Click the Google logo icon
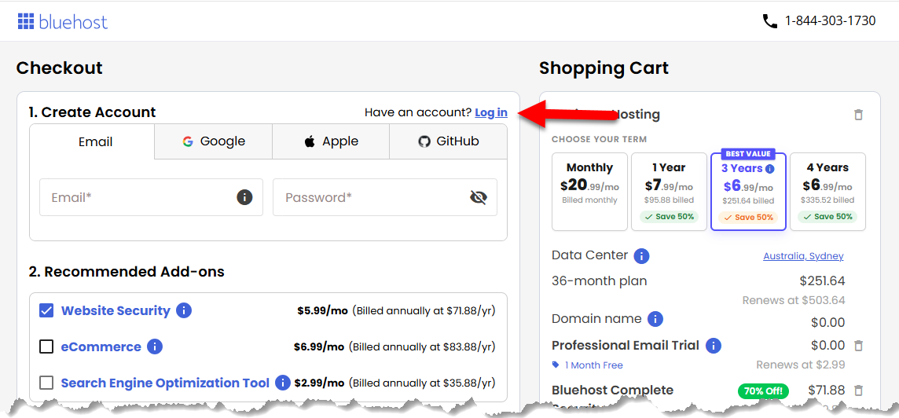 click(188, 141)
